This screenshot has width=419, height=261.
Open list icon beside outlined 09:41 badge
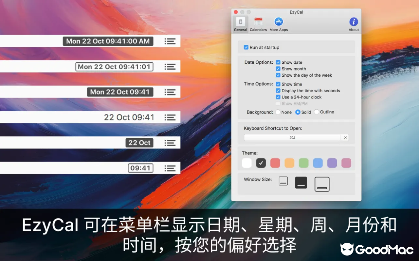(170, 168)
